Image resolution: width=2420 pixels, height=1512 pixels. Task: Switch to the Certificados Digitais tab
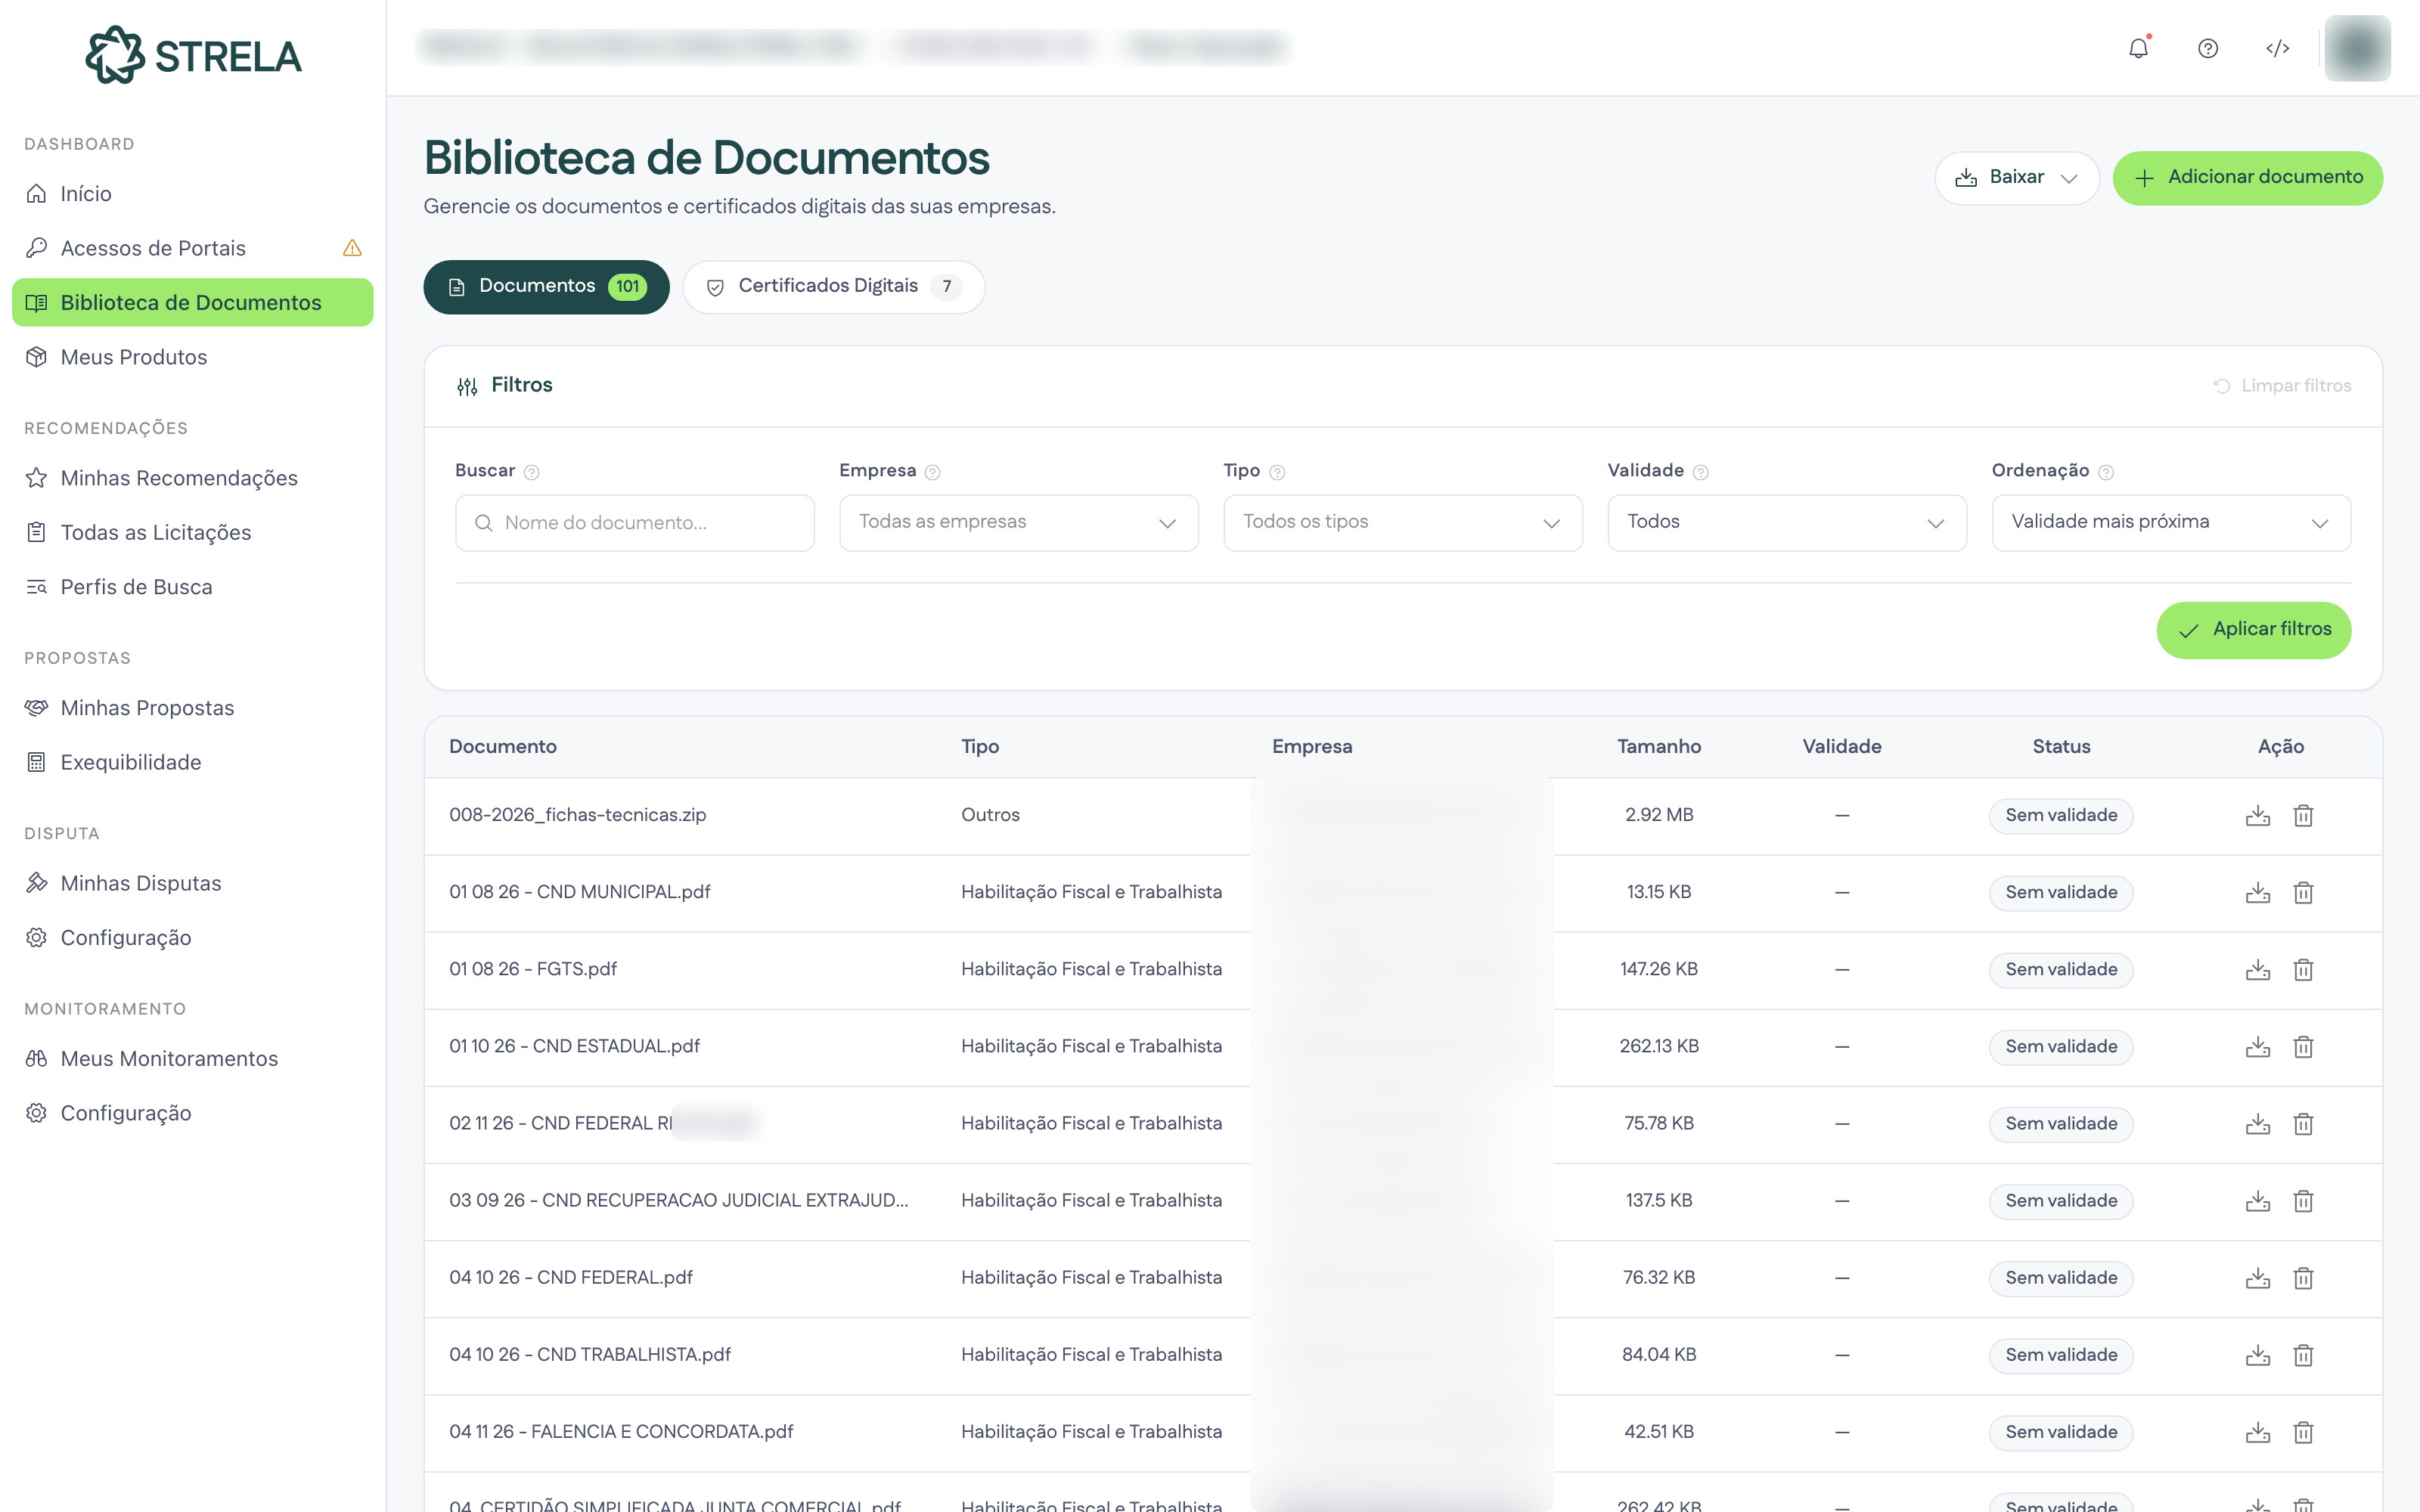(x=833, y=287)
